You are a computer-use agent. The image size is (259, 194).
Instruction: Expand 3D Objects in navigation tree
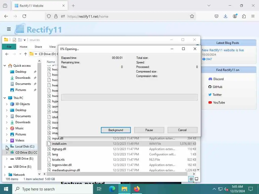click(x=7, y=104)
